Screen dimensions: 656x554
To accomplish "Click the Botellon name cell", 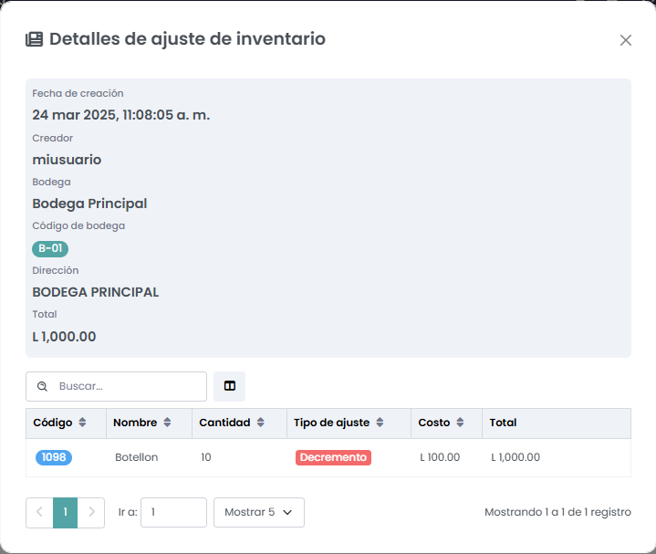I will click(x=136, y=457).
